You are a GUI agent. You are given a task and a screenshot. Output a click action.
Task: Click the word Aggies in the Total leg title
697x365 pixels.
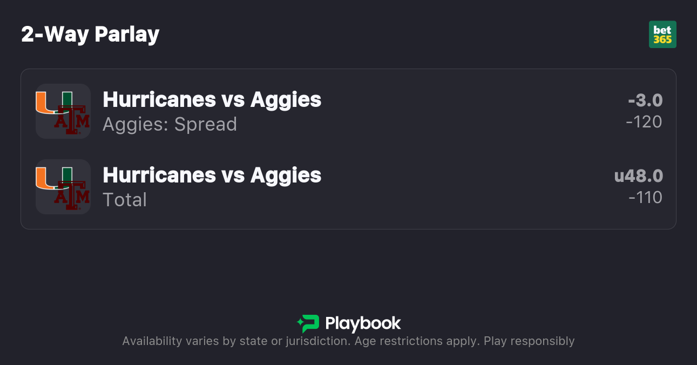pyautogui.click(x=286, y=175)
